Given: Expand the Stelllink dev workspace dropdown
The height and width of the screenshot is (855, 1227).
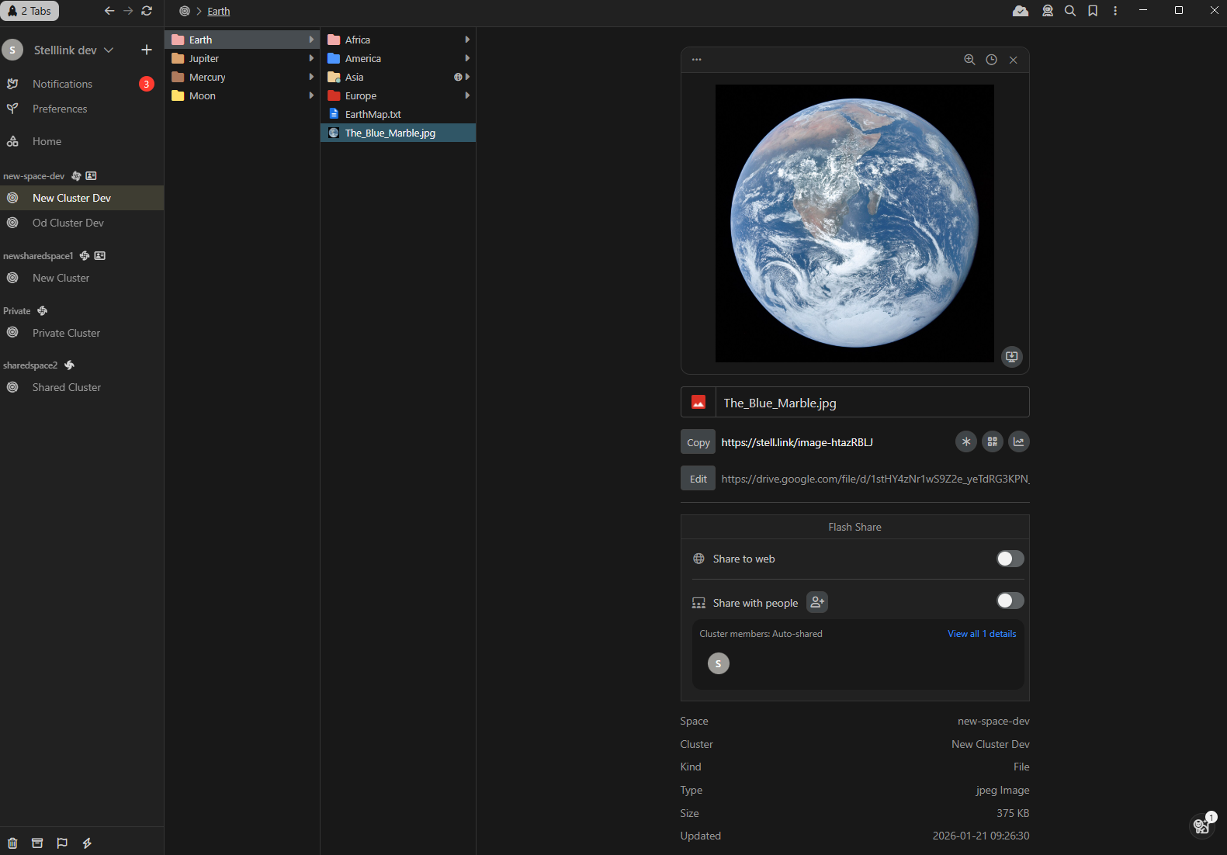Looking at the screenshot, I should pyautogui.click(x=109, y=50).
